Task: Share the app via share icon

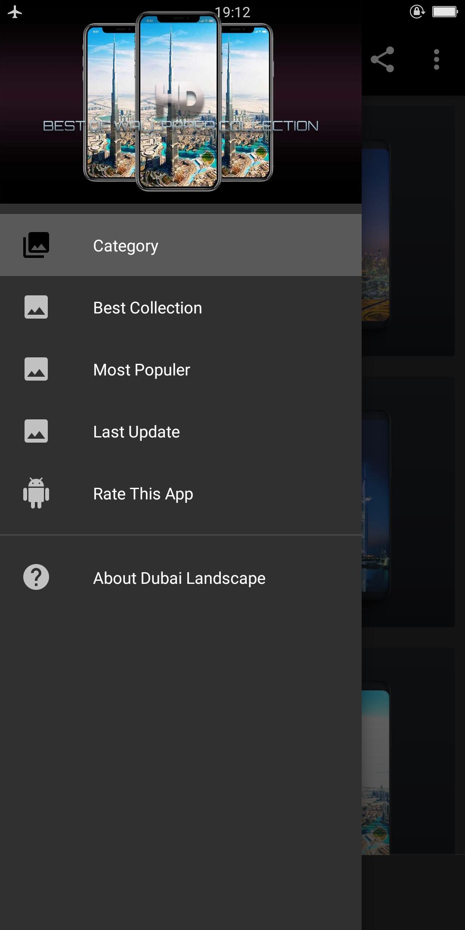Action: (382, 59)
